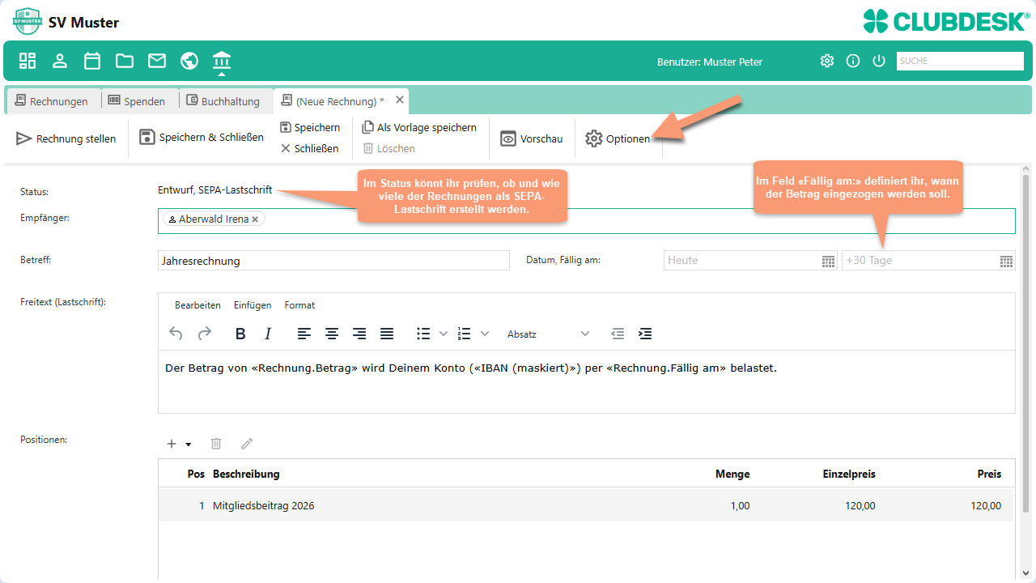Click the info circle icon
1036x583 pixels.
(852, 61)
